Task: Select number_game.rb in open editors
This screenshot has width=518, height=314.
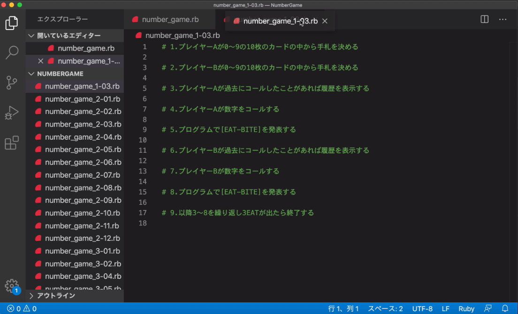Action: coord(75,48)
